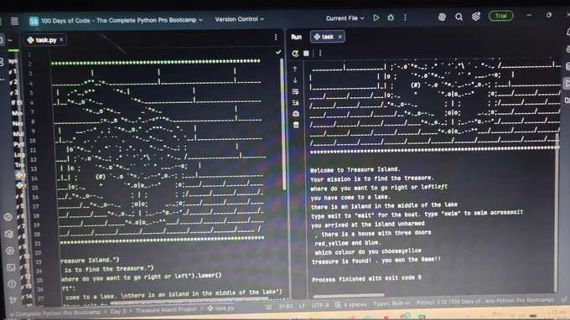Stop the running process

306,54
